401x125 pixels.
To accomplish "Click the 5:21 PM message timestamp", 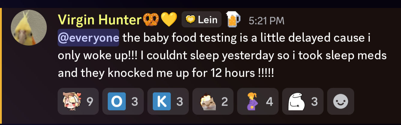I will (x=267, y=21).
